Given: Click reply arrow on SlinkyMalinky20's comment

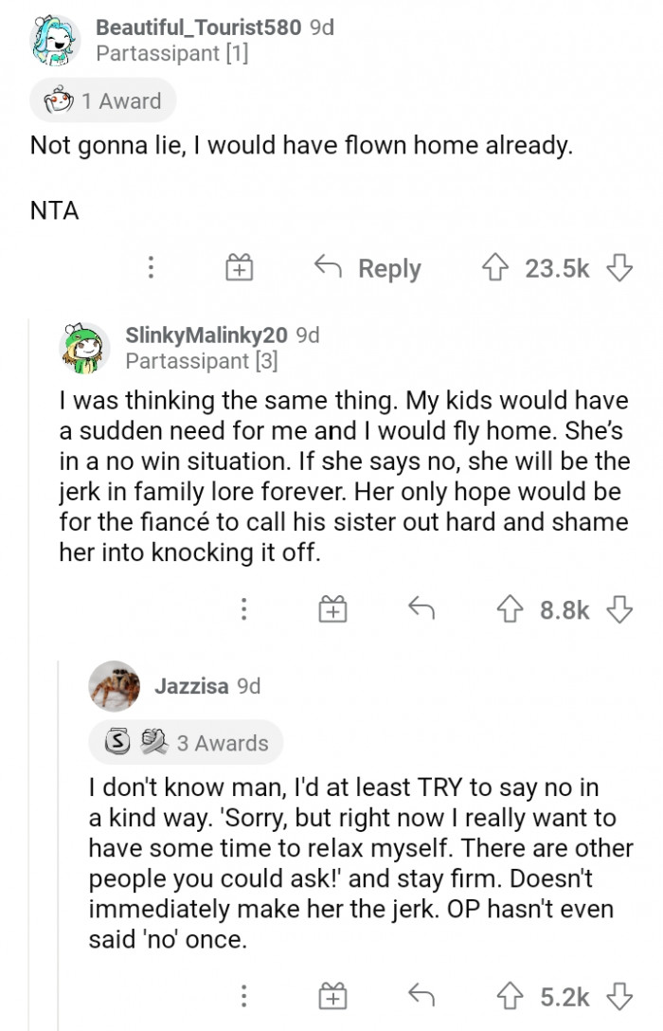Looking at the screenshot, I should [421, 609].
